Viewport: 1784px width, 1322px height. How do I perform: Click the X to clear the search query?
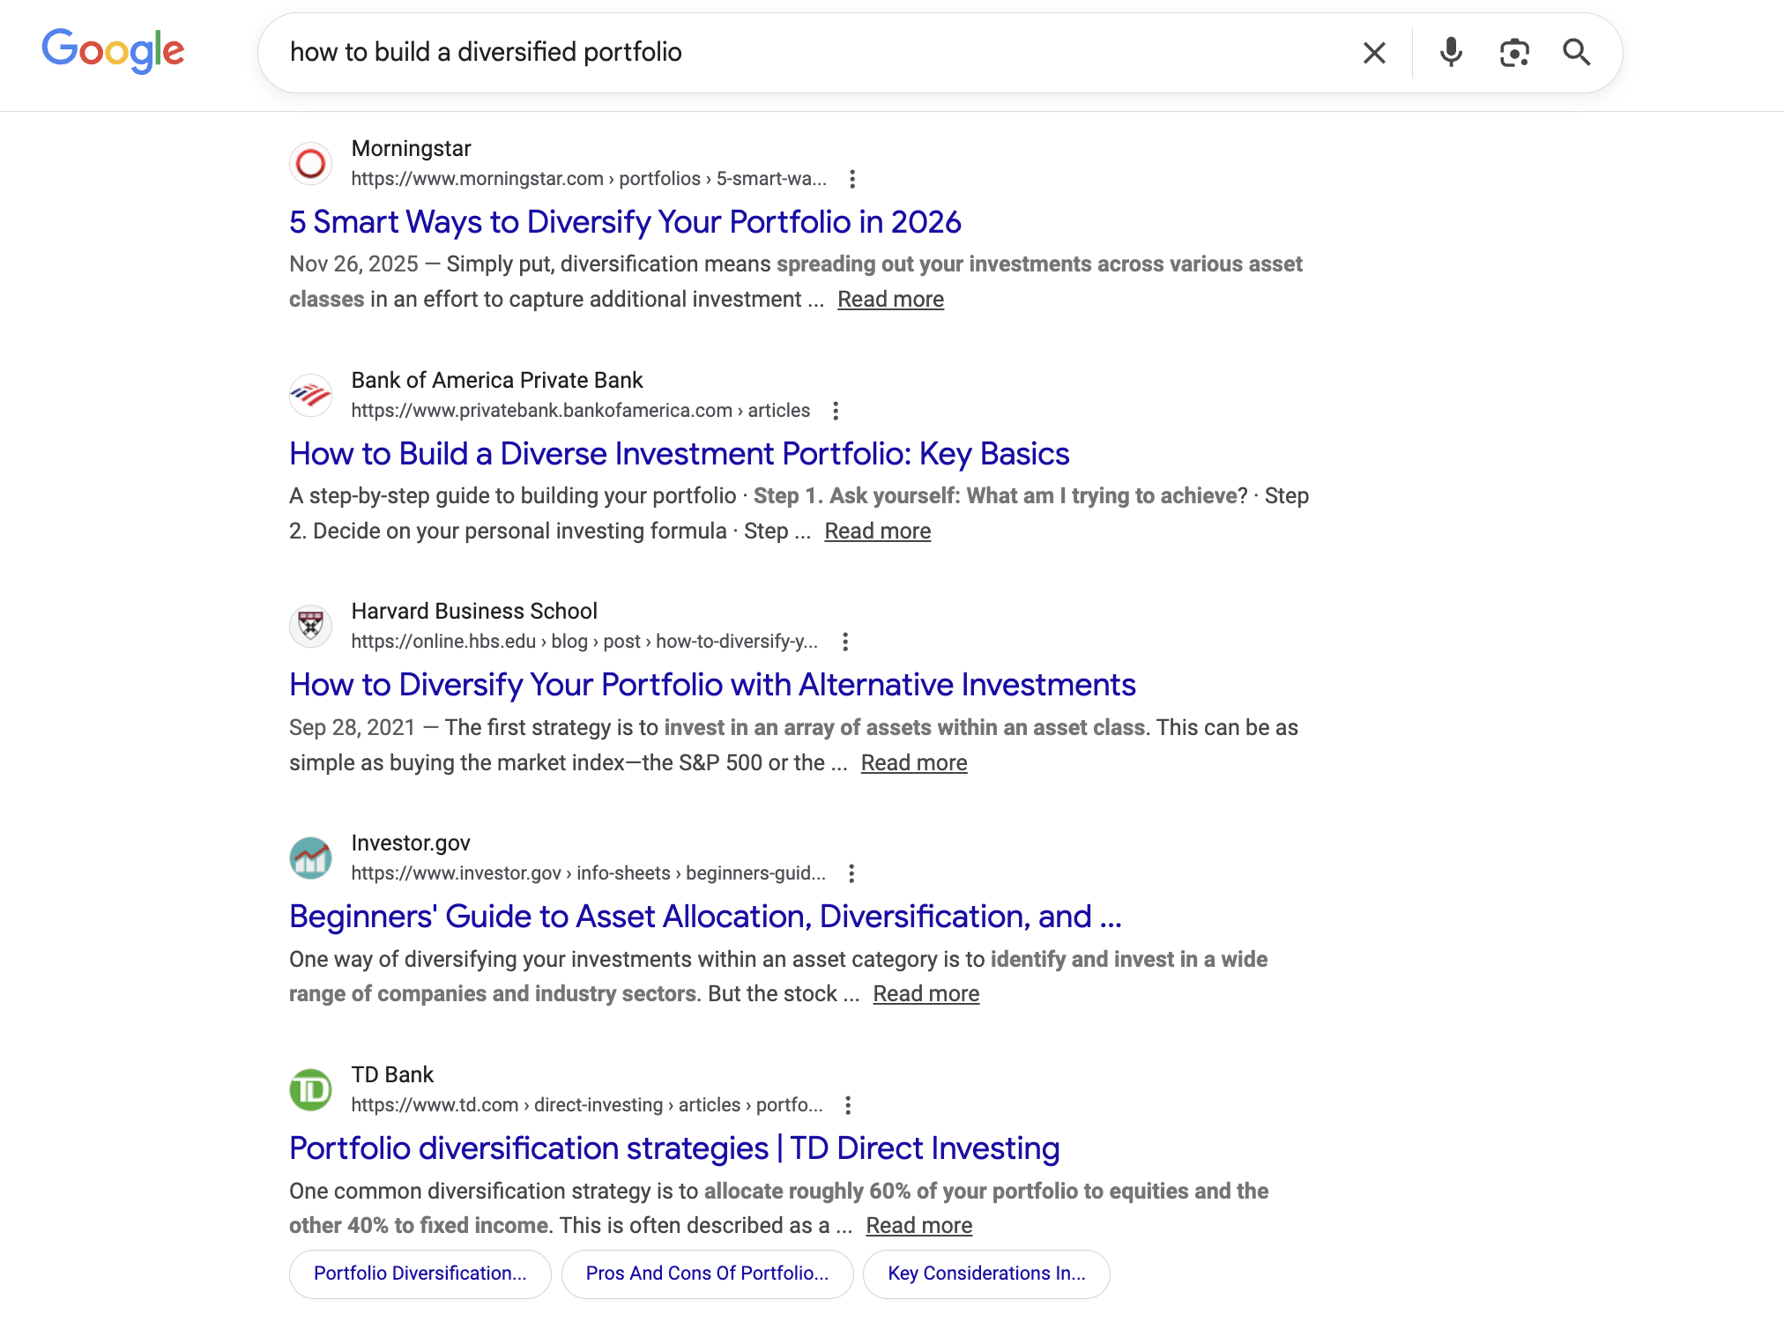point(1372,53)
